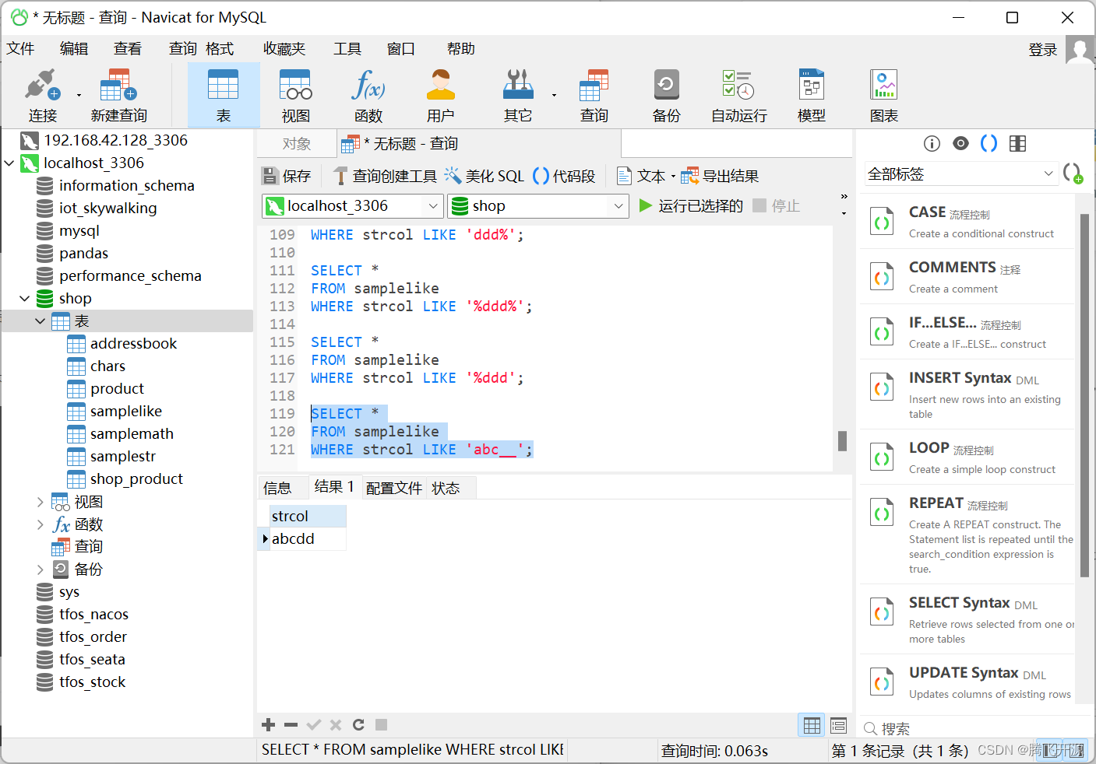Switch to the 对象 objects tab
The image size is (1096, 764).
tap(297, 144)
